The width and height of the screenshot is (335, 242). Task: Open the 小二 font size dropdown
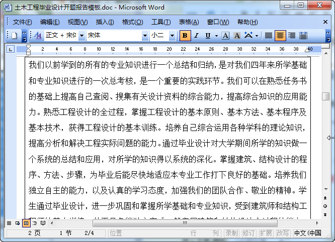pos(172,35)
